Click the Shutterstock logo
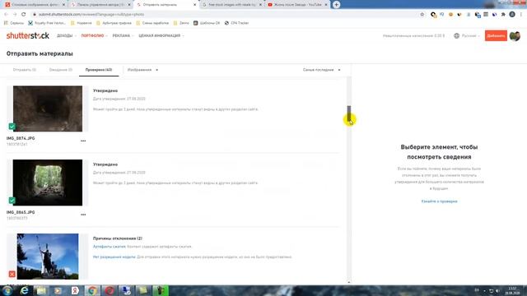Image resolution: width=527 pixels, height=296 pixels. [27, 35]
